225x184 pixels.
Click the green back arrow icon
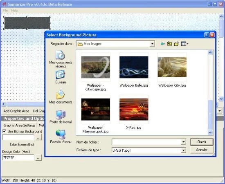click(x=162, y=44)
